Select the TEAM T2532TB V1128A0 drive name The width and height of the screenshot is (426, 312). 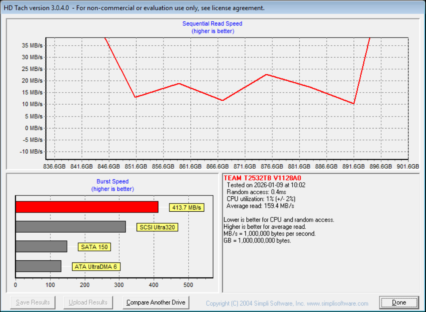point(262,178)
